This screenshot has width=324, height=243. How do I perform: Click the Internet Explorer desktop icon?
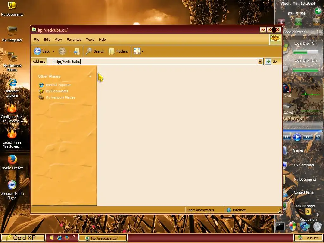[x=12, y=88]
